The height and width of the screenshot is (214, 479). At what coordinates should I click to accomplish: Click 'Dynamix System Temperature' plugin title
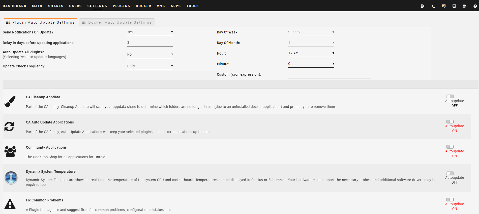tap(51, 172)
